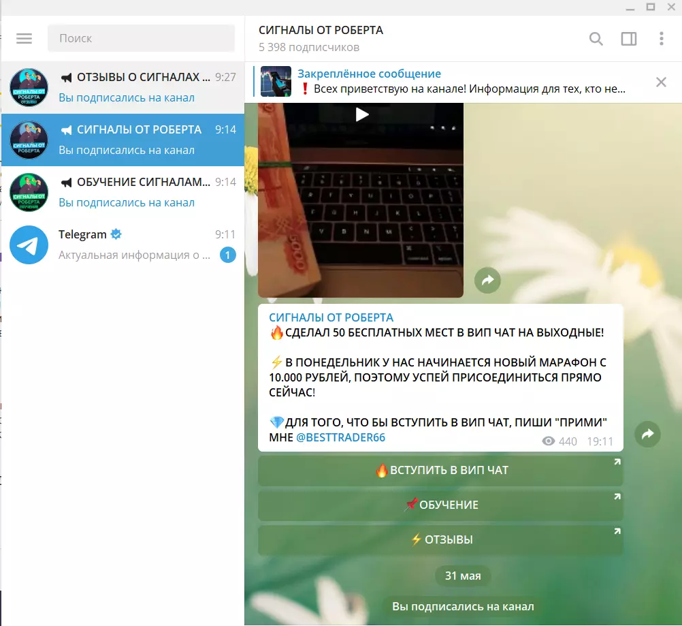Click the ОБУЧЕНИЕ СИГНАЛАМ channel avatar
Viewport: 682px width, 626px height.
(x=29, y=192)
